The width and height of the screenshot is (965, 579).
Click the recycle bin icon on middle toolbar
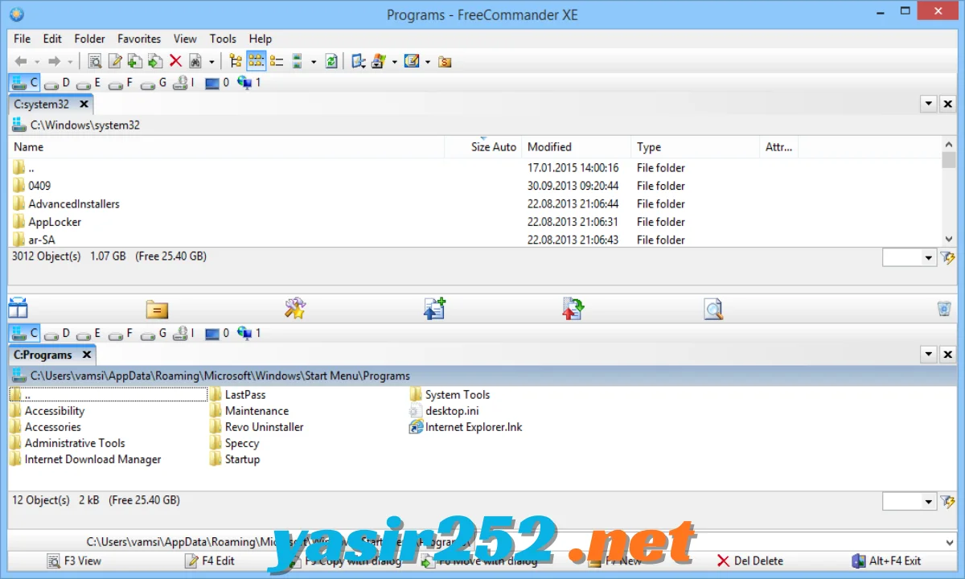944,309
